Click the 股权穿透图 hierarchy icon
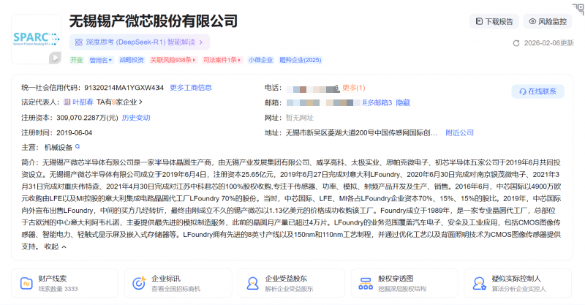The image size is (585, 305). pyautogui.click(x=366, y=283)
